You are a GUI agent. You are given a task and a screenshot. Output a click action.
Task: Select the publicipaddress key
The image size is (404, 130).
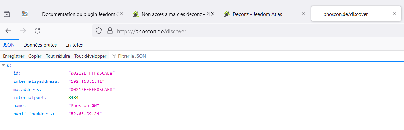point(34,114)
